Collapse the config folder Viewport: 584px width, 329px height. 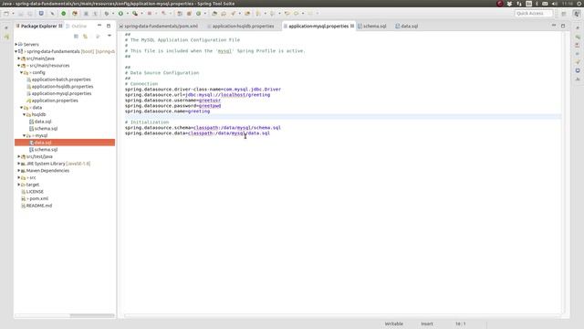point(21,72)
